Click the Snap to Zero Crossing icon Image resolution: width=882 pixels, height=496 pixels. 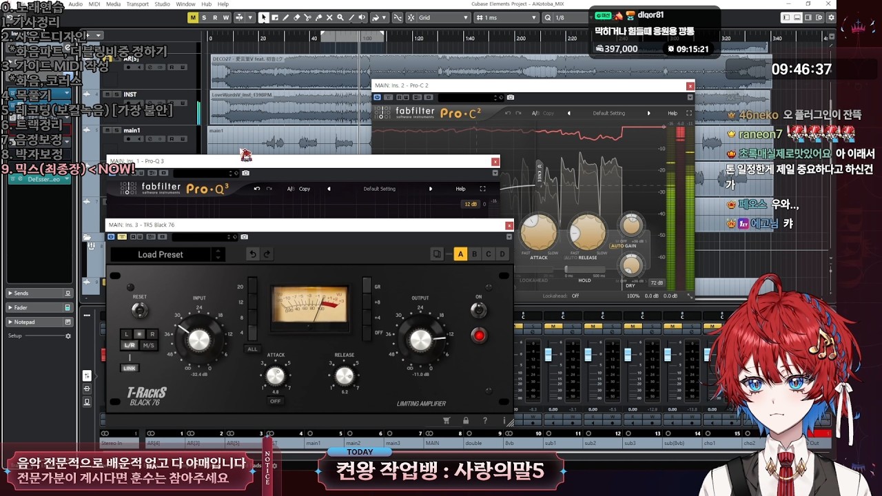(398, 17)
